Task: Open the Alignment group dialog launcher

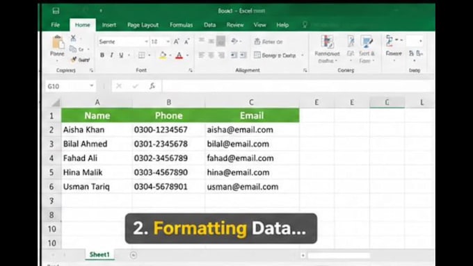Action: tap(305, 70)
